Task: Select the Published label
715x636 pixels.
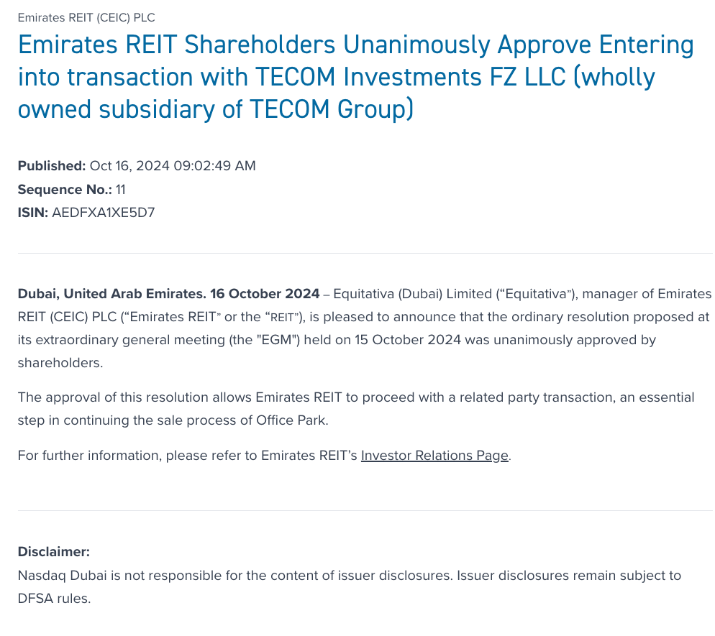Action: click(51, 166)
